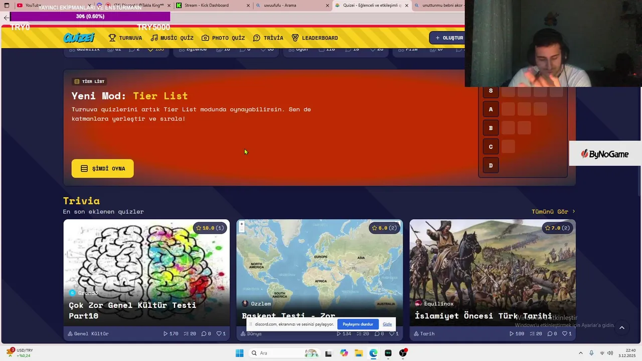
Task: Select the A tier label
Action: tap(491, 109)
